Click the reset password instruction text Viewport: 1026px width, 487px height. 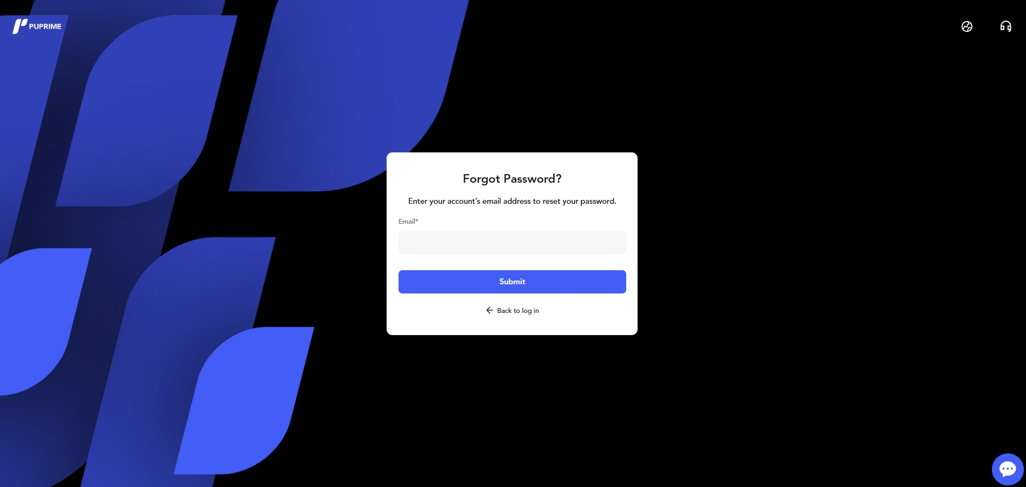point(512,201)
